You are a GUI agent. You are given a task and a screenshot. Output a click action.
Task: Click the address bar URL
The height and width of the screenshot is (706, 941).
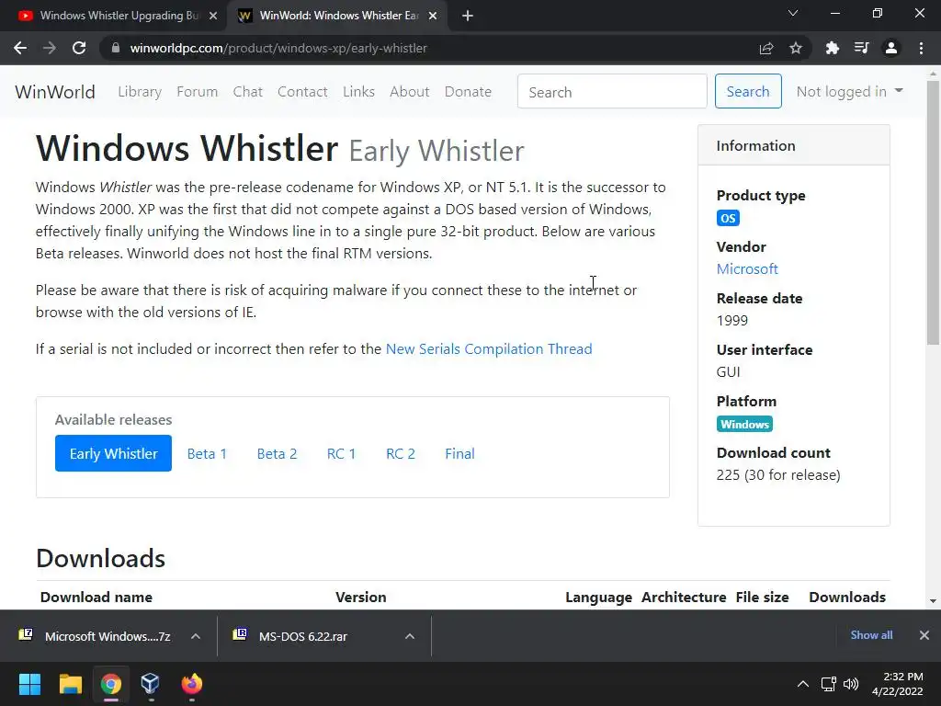(x=278, y=48)
